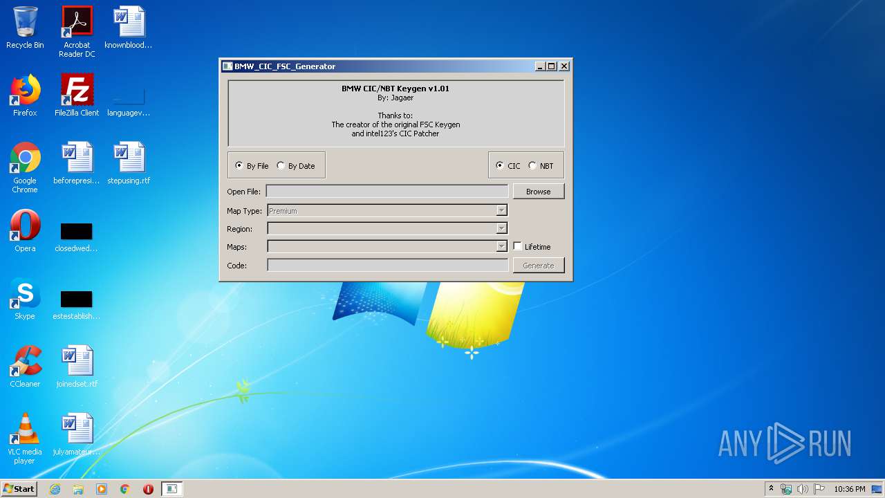Click the volume tray icon

tap(802, 489)
